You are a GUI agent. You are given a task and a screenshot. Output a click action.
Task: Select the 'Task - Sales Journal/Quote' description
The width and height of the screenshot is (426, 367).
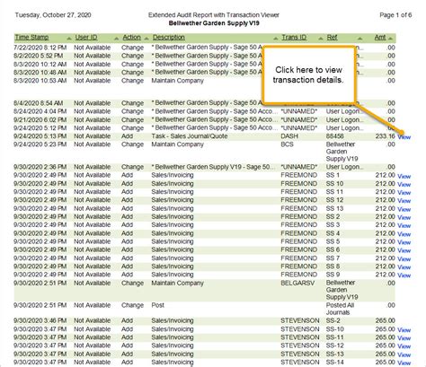[x=190, y=136]
